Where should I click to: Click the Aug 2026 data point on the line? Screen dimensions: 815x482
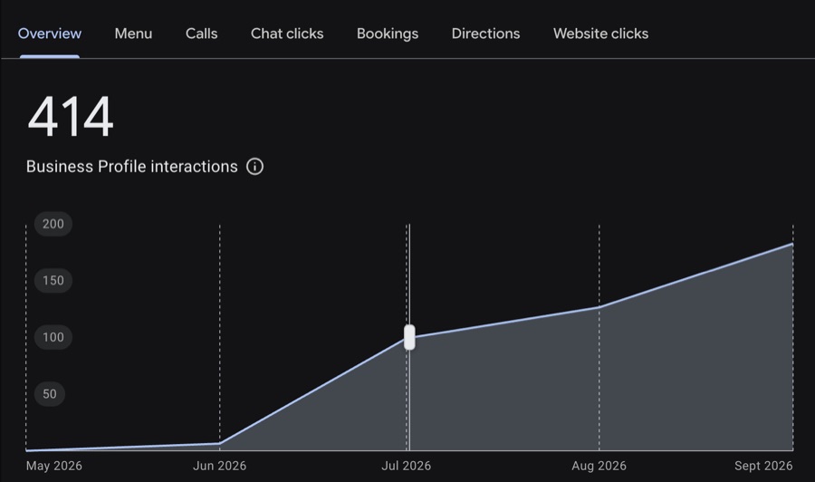599,307
